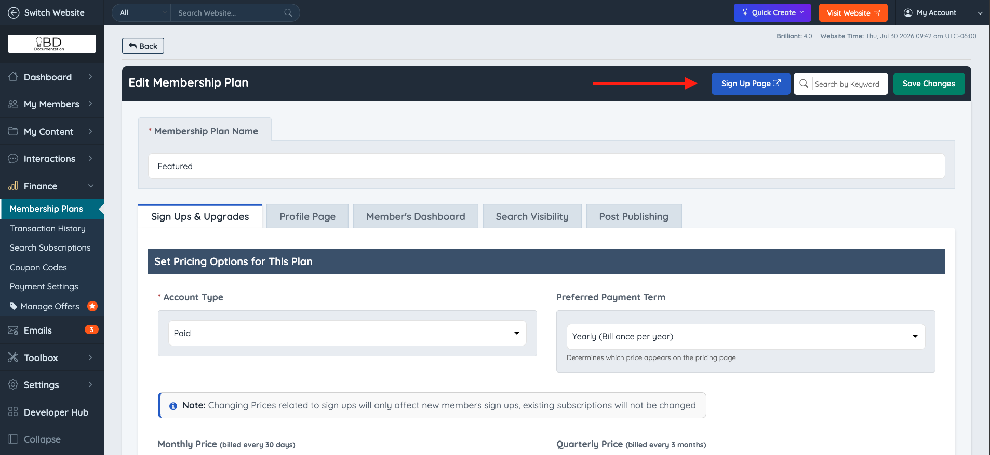This screenshot has width=990, height=455.
Task: Expand the My Members sidebar chevron
Action: click(90, 104)
